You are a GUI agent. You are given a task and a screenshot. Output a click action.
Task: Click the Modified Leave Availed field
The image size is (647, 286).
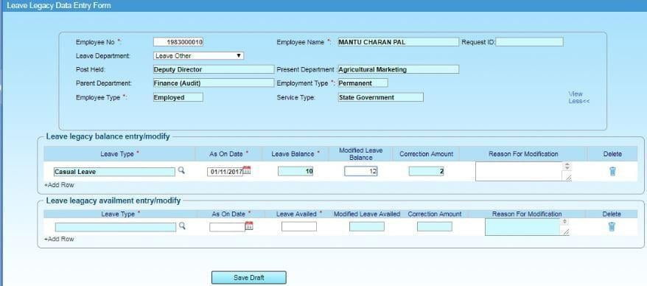click(x=367, y=226)
